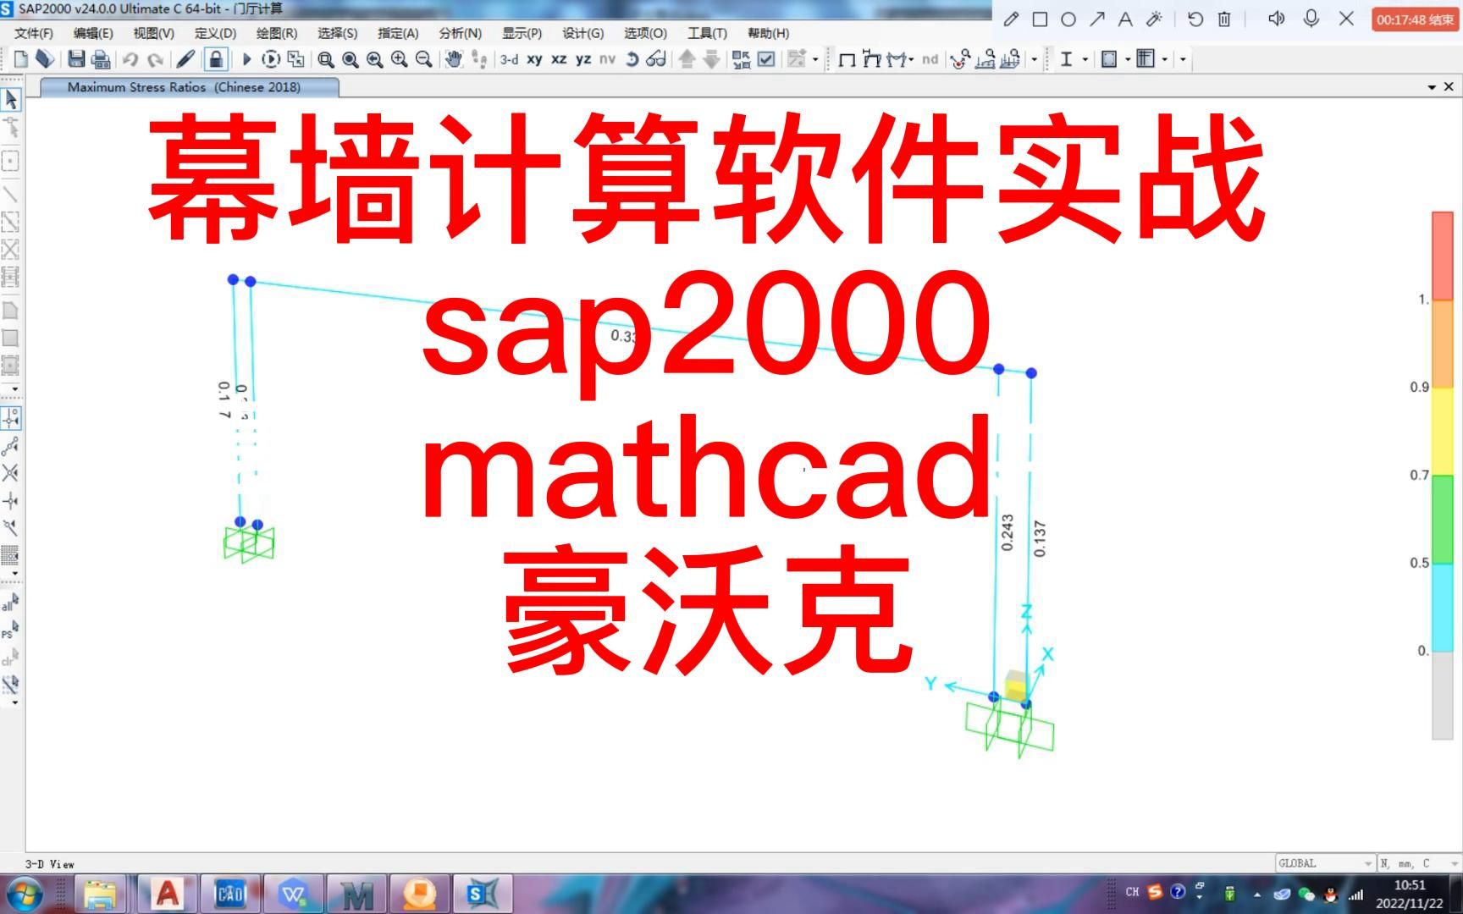Click the Save Model disk icon

[x=76, y=59]
